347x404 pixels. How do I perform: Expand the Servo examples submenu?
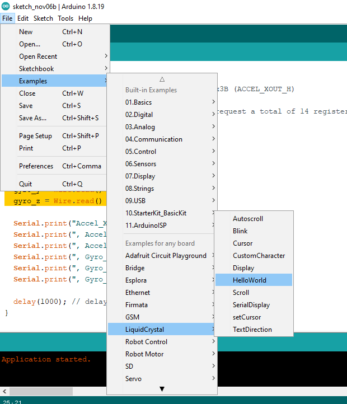coord(162,379)
